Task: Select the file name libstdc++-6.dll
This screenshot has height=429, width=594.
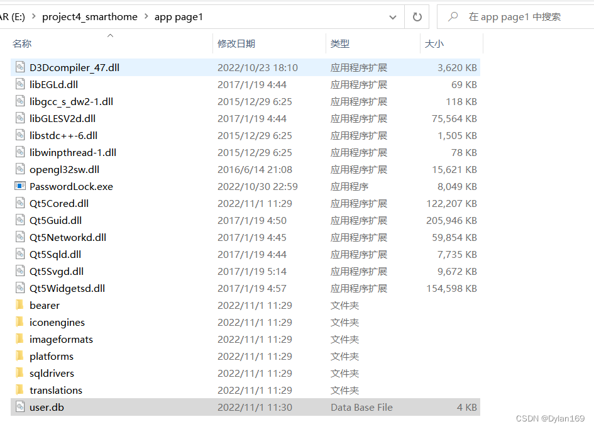Action: (63, 136)
